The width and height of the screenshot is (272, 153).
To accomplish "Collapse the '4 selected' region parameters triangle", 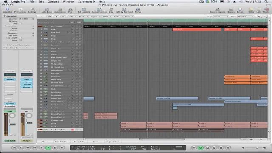I will click(5, 16).
